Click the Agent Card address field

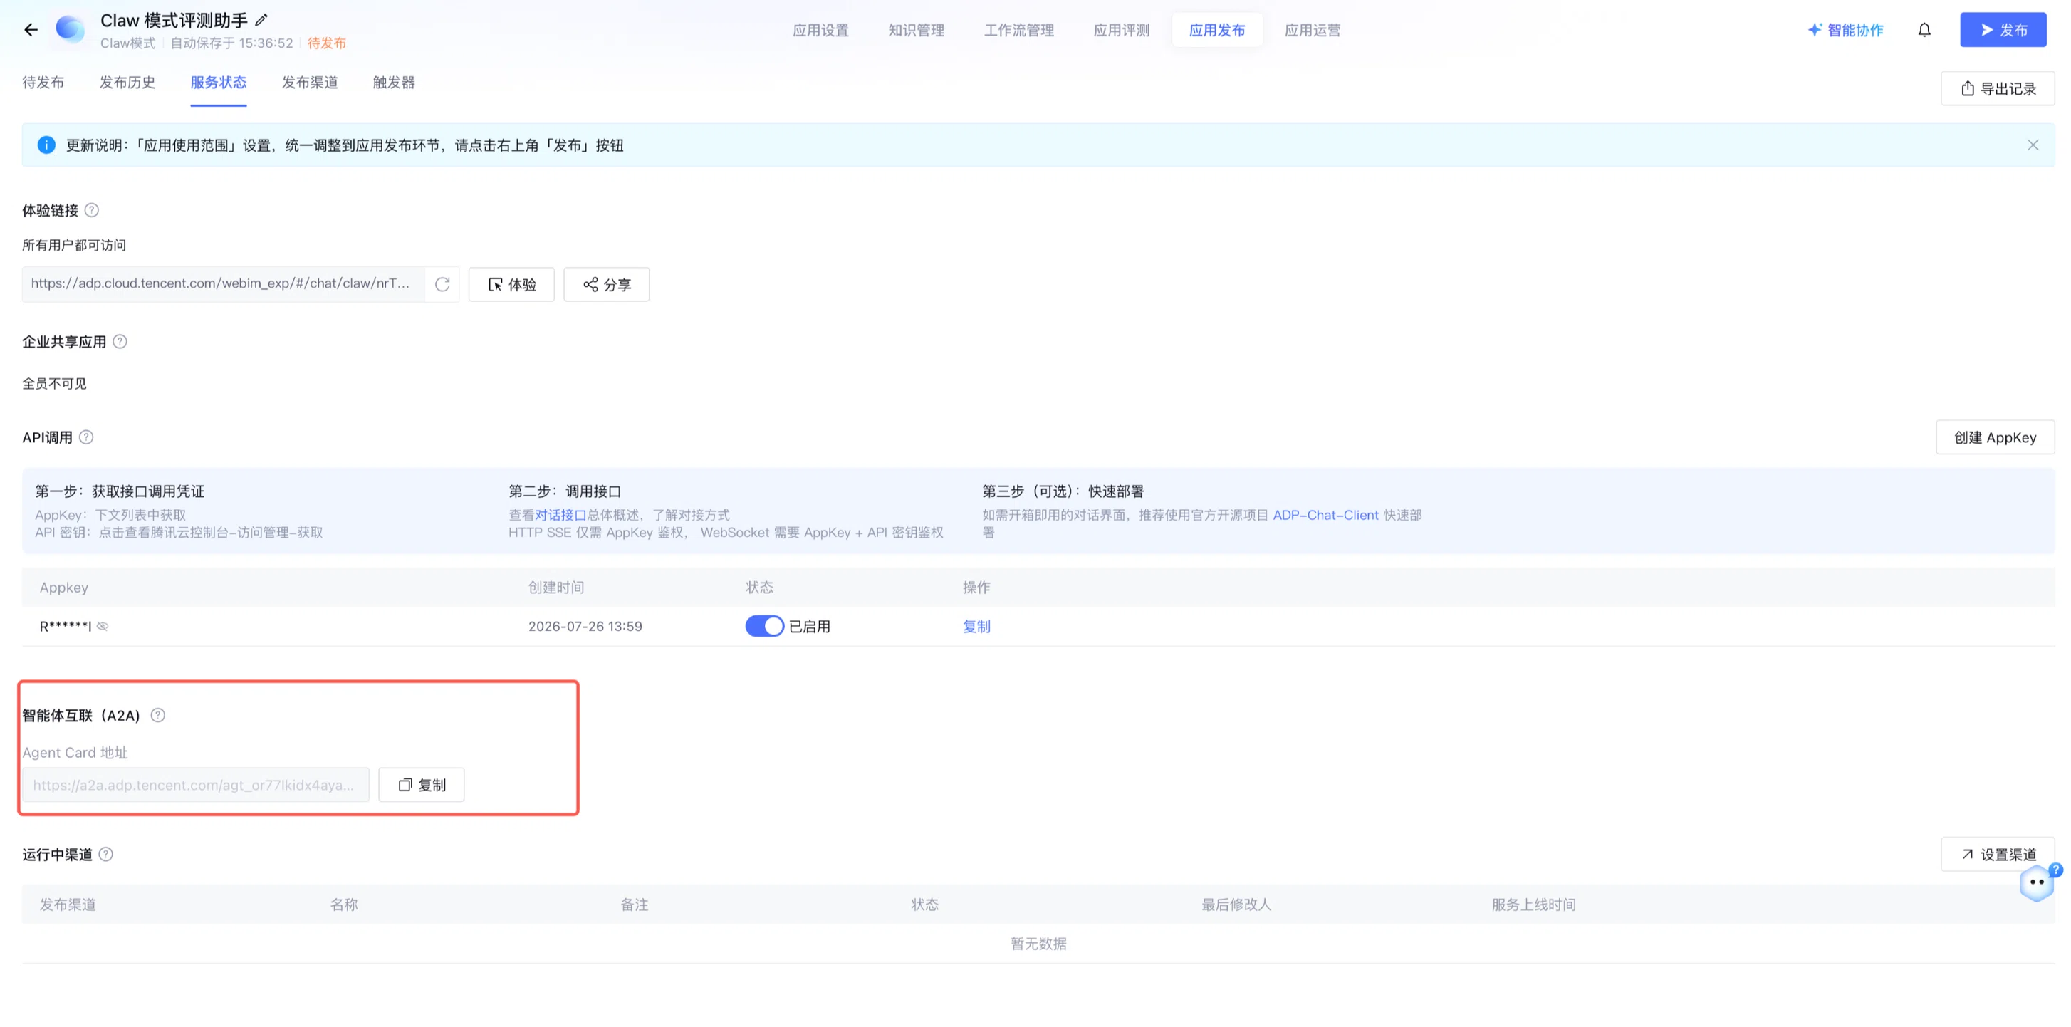(195, 785)
